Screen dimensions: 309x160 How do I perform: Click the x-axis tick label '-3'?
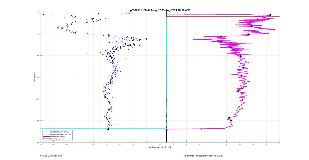coord(147,144)
